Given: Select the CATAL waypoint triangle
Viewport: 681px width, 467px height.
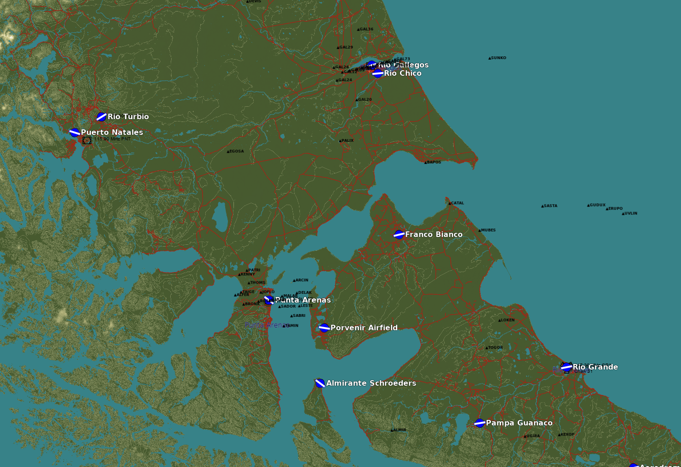Looking at the screenshot, I should (450, 203).
